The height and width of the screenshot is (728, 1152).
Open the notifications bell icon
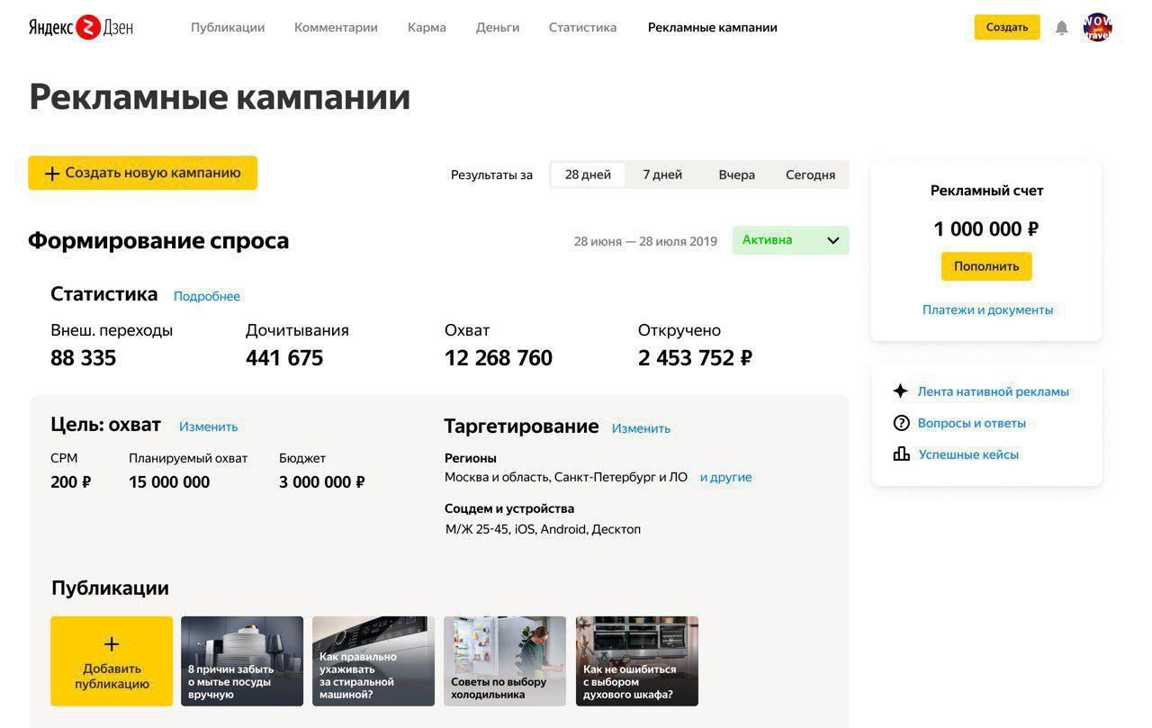click(1062, 28)
